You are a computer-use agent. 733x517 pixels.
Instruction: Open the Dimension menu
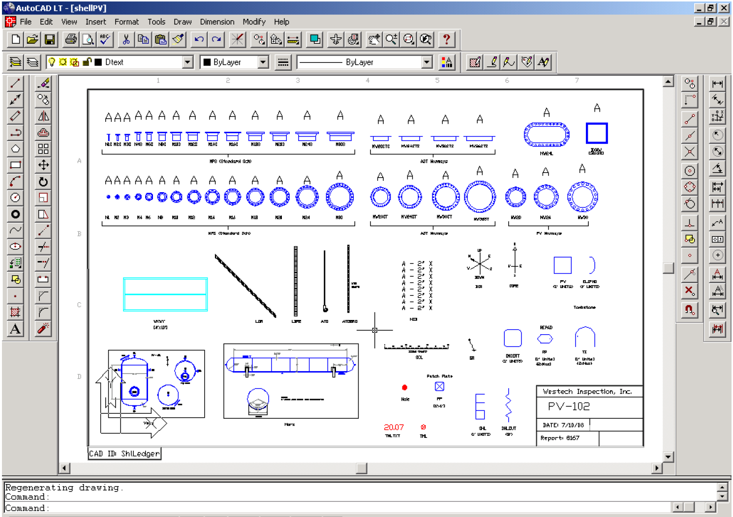point(217,22)
